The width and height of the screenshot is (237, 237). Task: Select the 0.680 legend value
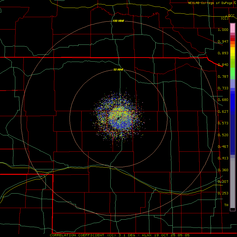click(223, 100)
